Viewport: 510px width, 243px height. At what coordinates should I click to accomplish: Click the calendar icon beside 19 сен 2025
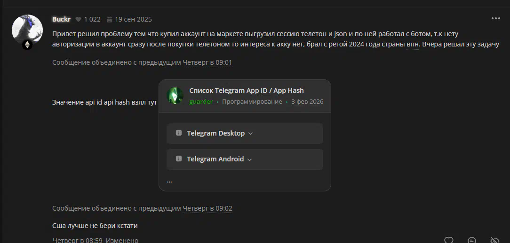[x=110, y=20]
